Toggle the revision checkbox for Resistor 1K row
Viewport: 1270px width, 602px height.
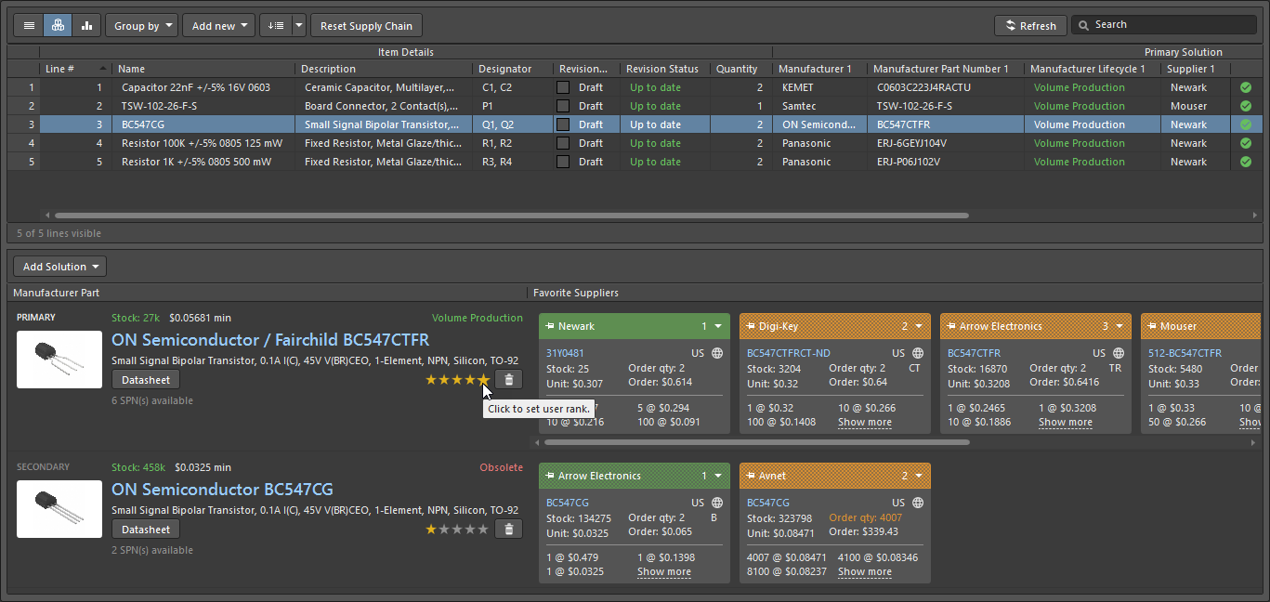[x=563, y=162]
